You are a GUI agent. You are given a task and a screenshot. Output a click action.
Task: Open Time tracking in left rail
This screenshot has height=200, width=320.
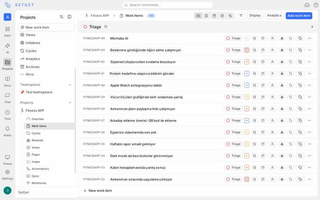(x=7, y=115)
